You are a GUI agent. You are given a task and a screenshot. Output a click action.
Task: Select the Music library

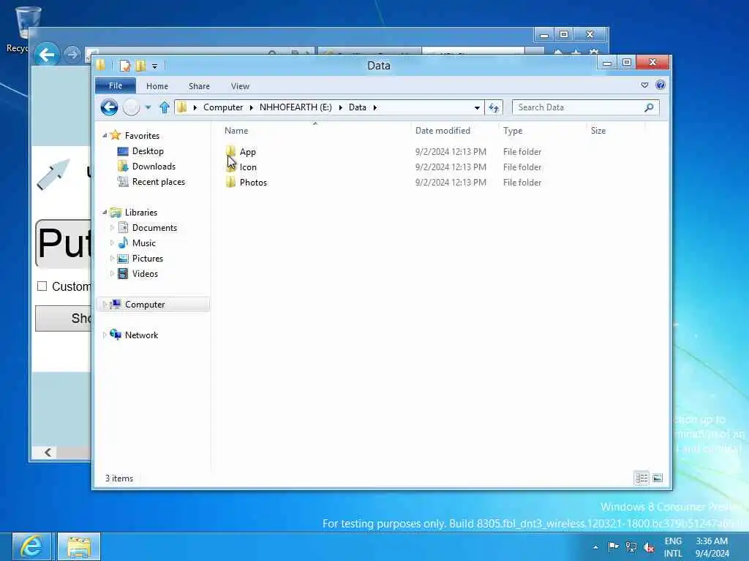(x=144, y=243)
